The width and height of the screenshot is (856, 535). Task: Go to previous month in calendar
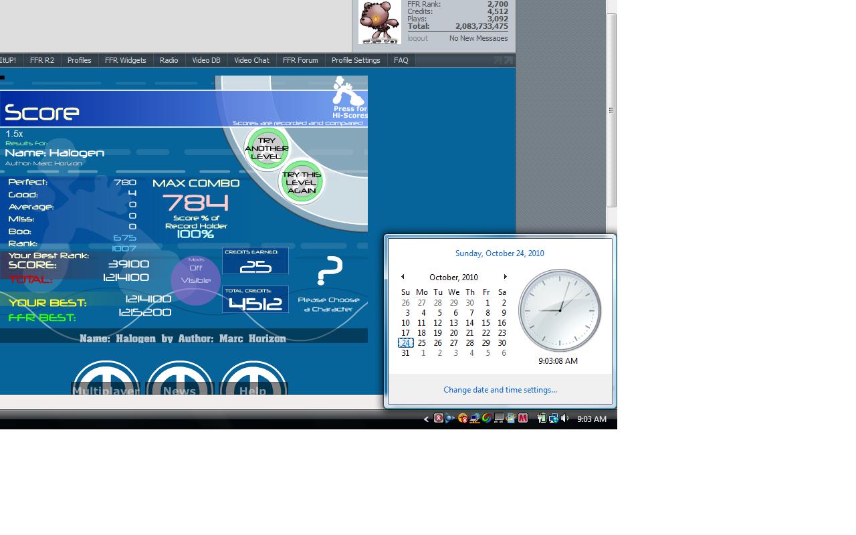[403, 277]
